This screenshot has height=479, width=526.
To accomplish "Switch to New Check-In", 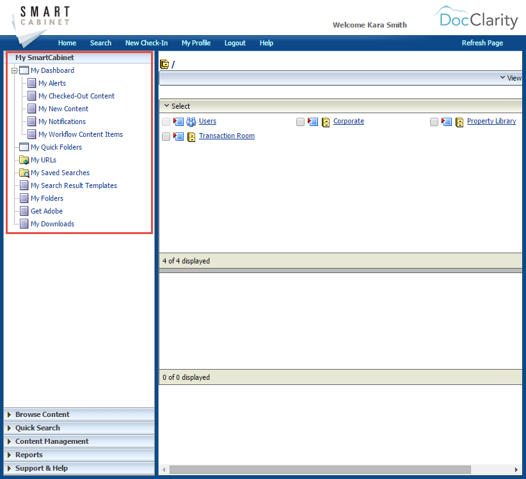I will coord(146,43).
